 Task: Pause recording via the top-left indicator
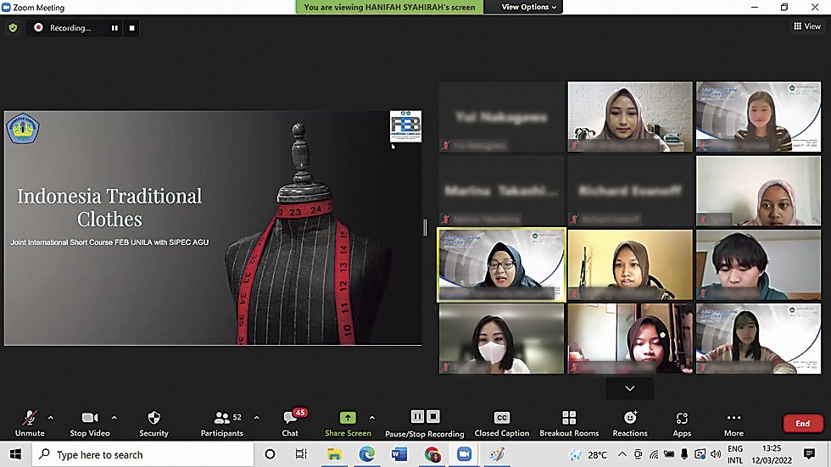pyautogui.click(x=114, y=27)
